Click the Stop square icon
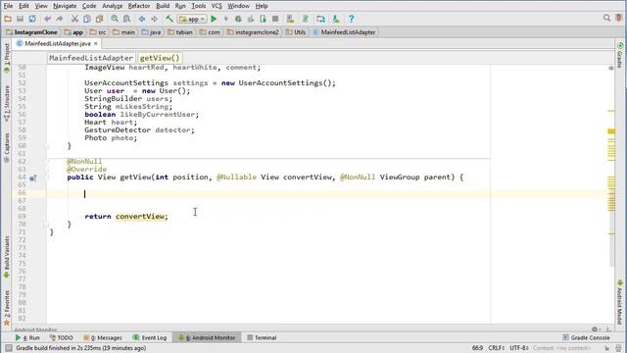The image size is (627, 353). click(x=275, y=19)
